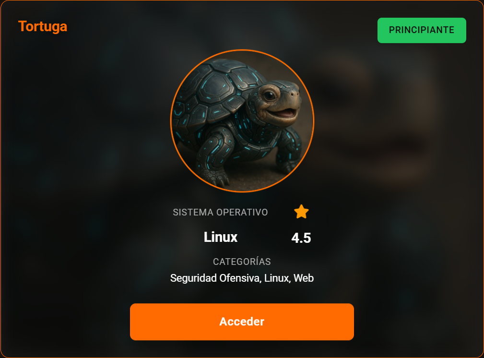Image resolution: width=484 pixels, height=358 pixels.
Task: Click the turtle's glowing shell
Action: (x=216, y=93)
